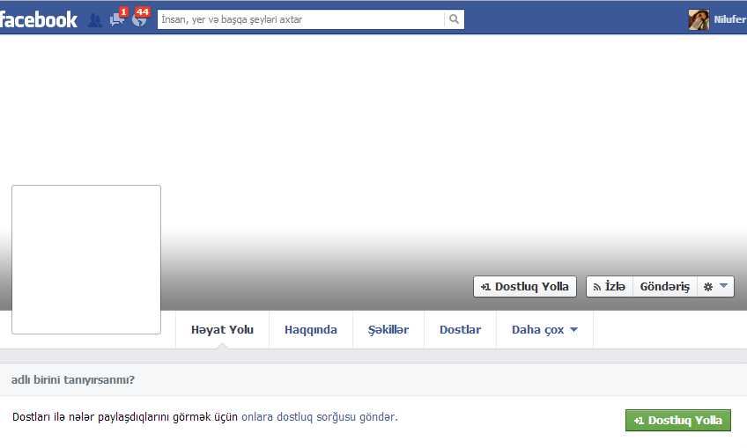Click the İzlə follow button
747x448 pixels.
coord(609,287)
